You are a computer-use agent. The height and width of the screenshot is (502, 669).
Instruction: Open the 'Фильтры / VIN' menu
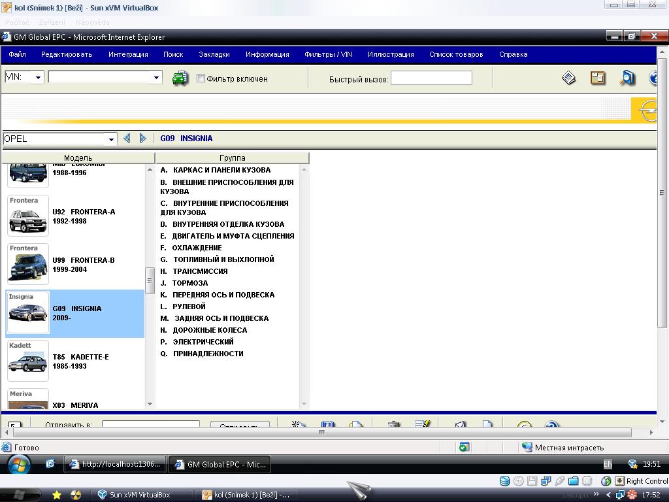pyautogui.click(x=328, y=54)
